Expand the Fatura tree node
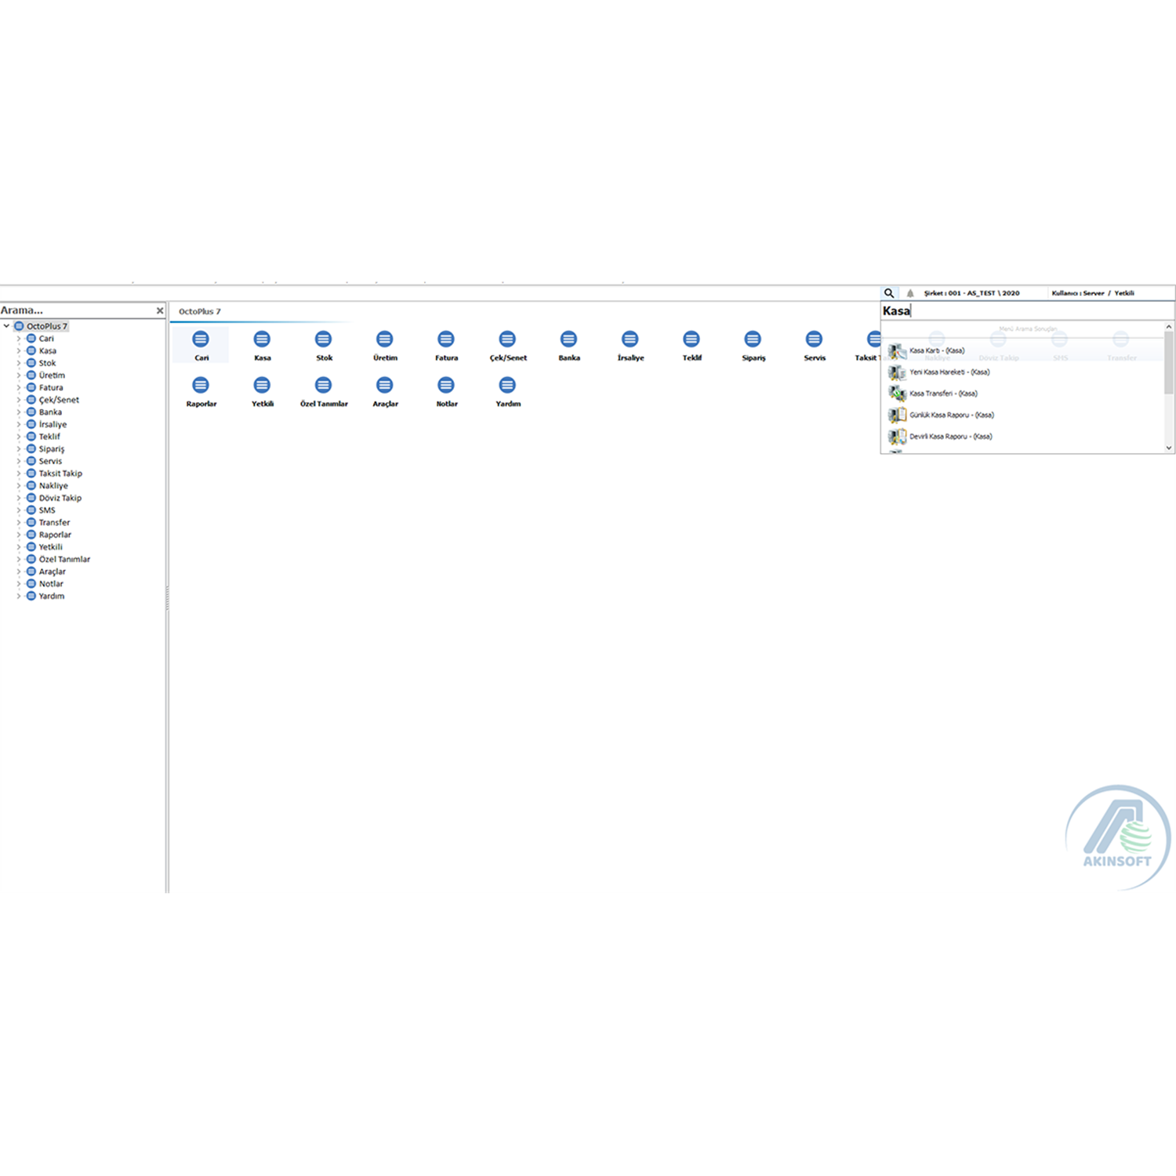 pos(19,388)
